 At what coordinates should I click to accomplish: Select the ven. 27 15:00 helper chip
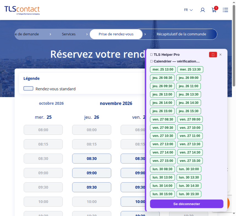click(163, 161)
